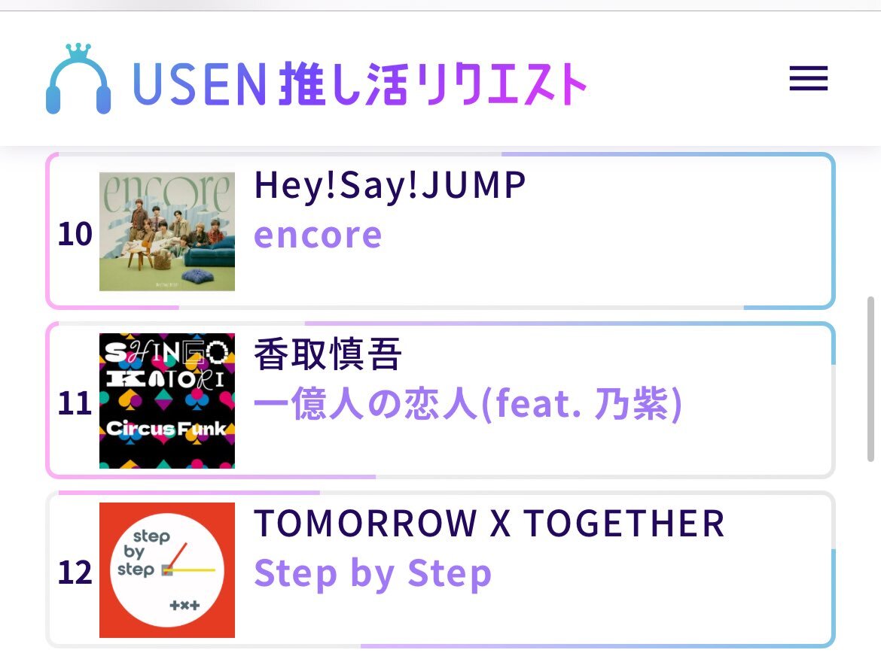Select the artist name 香取慎吾

coord(328,354)
